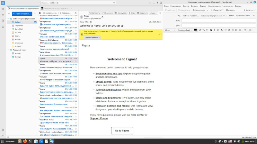
Task: Open the Address Book space icon
Action: pos(3,9)
